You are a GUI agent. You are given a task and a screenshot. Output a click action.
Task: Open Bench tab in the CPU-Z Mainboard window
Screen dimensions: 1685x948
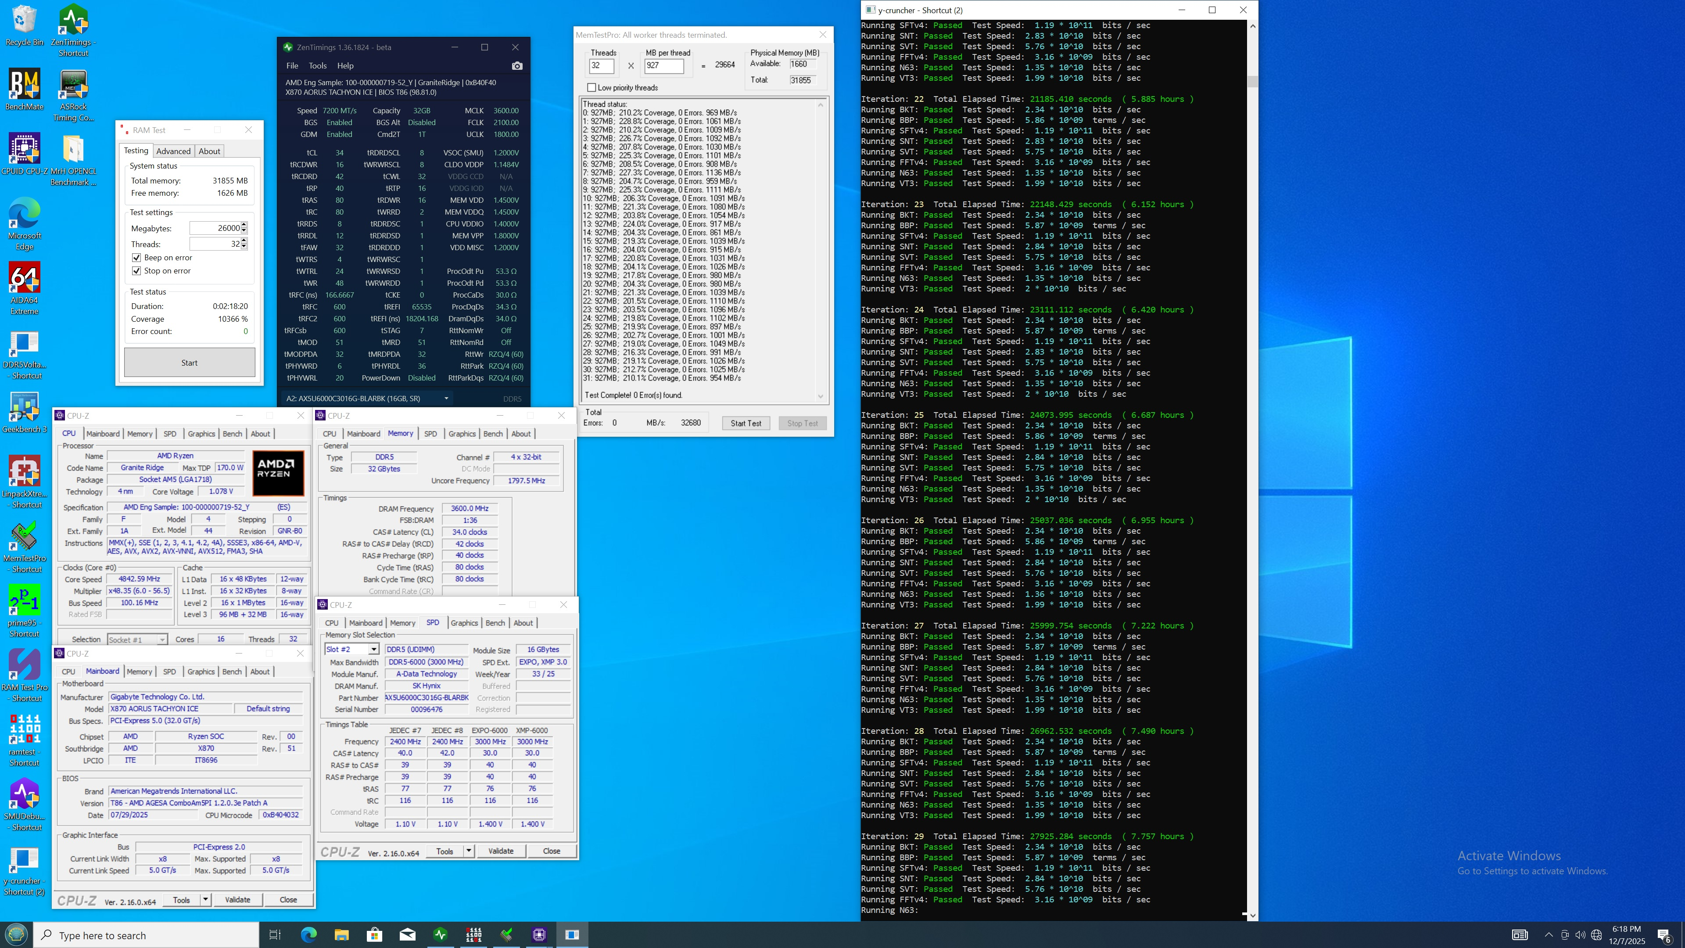click(x=232, y=672)
